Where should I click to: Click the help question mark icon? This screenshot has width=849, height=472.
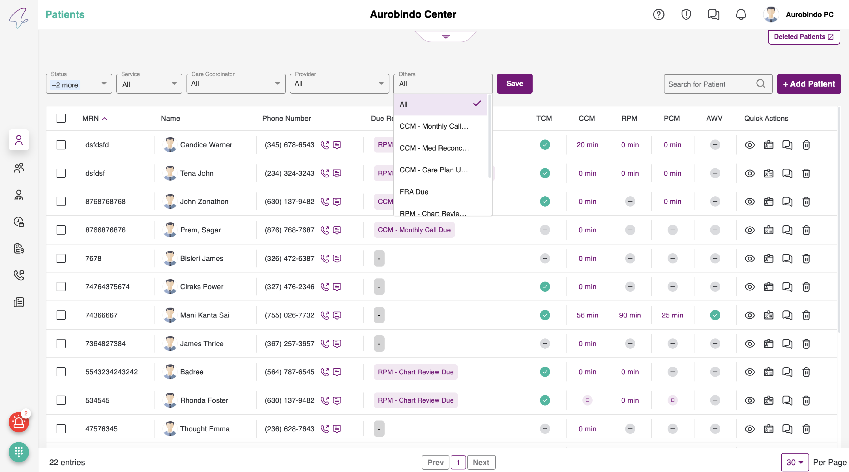click(659, 14)
